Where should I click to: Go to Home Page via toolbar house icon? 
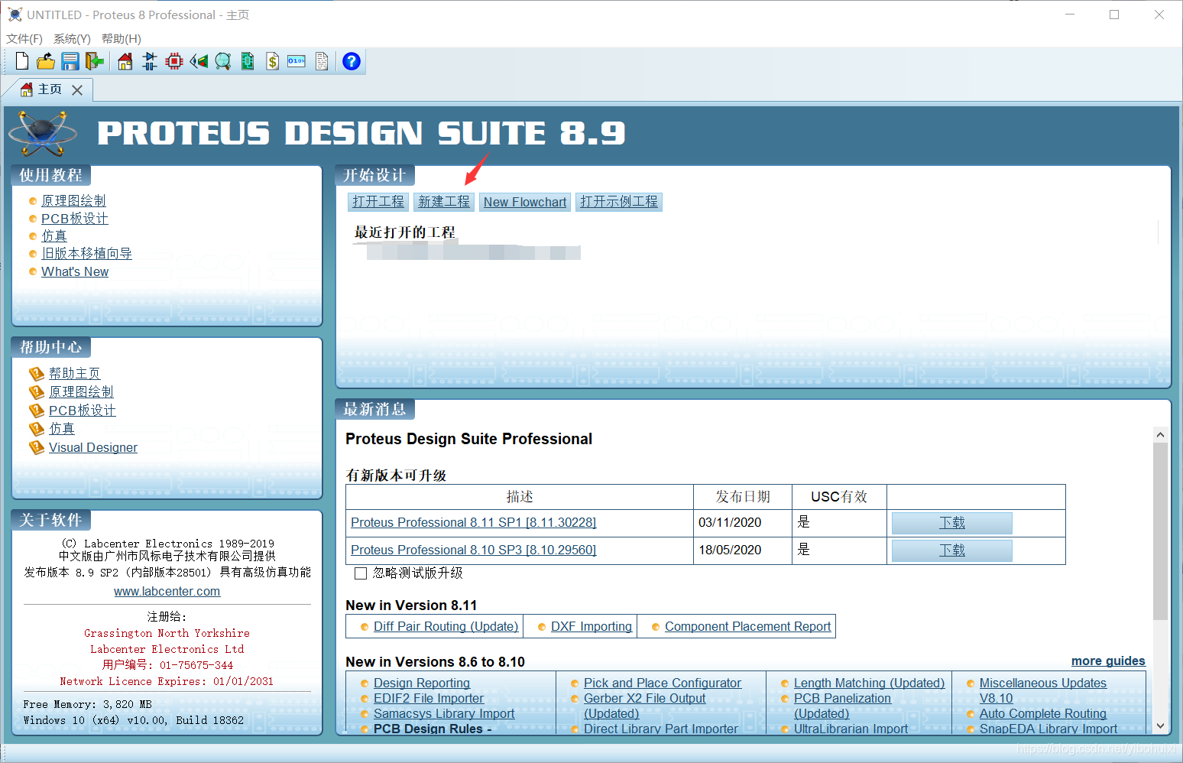(125, 61)
